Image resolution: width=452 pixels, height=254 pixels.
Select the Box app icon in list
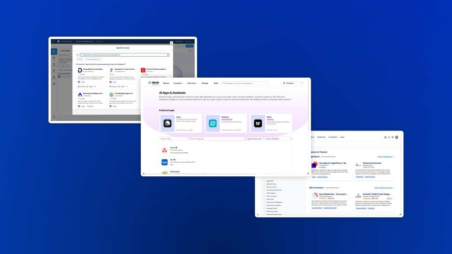pyautogui.click(x=164, y=162)
